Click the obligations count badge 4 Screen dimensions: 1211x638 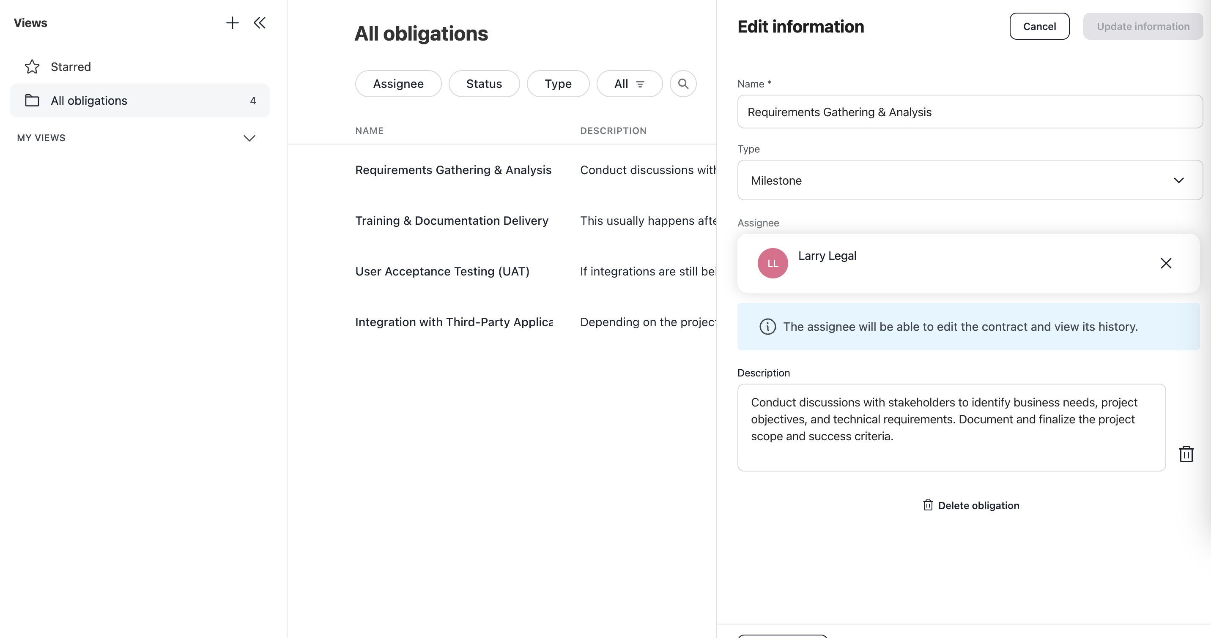253,101
